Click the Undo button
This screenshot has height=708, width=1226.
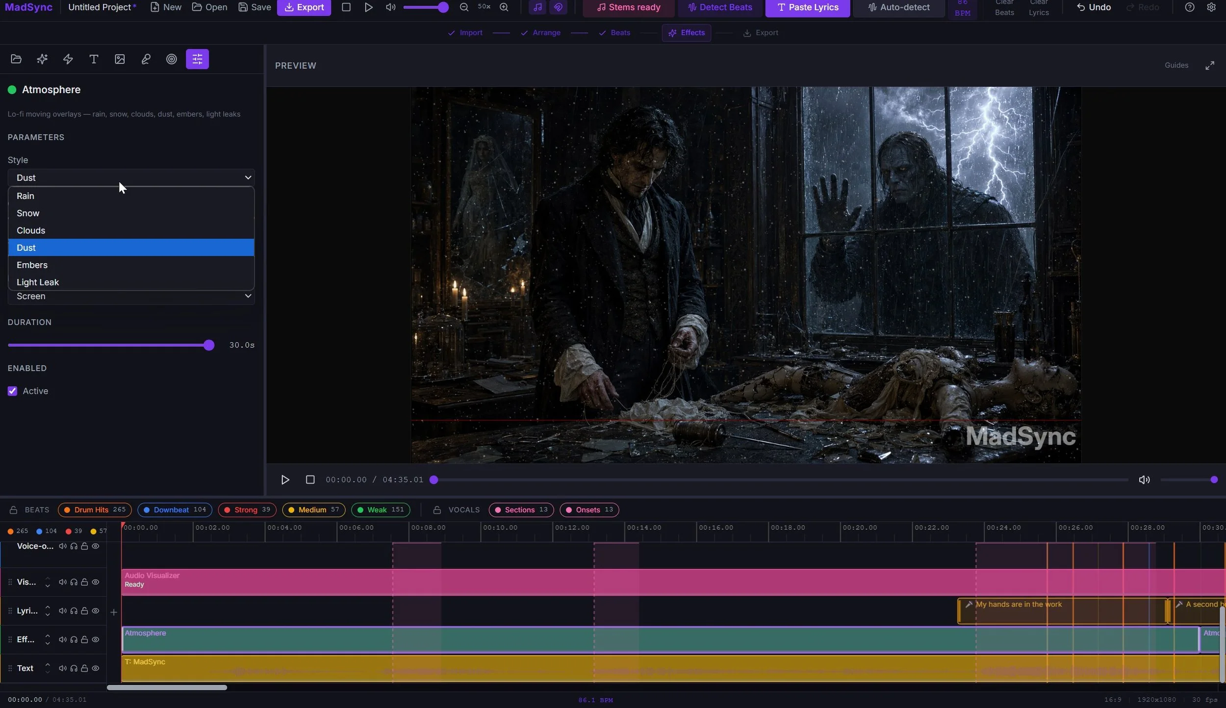pos(1094,7)
